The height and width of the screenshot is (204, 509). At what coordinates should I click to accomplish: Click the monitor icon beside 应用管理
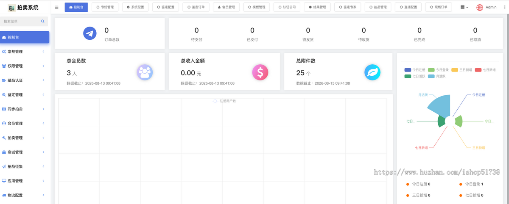click(4, 181)
